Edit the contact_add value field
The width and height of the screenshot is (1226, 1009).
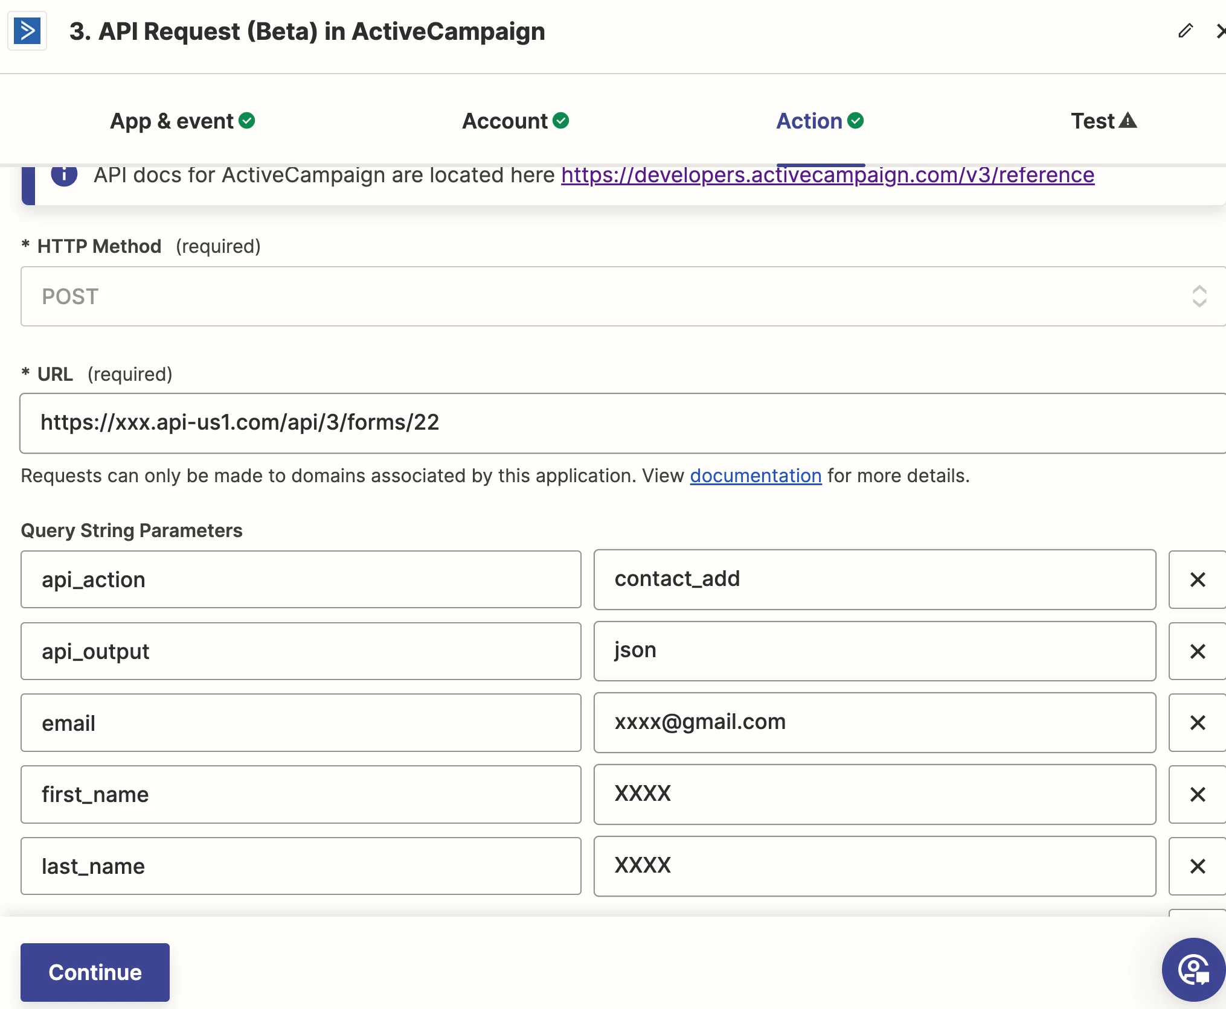[874, 579]
